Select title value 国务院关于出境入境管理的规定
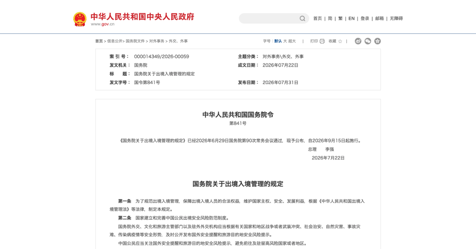The image size is (476, 249). click(x=164, y=74)
